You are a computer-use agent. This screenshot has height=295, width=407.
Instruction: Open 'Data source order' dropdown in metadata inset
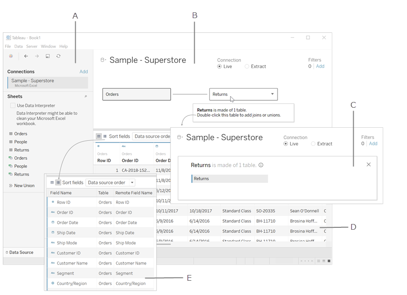click(110, 183)
